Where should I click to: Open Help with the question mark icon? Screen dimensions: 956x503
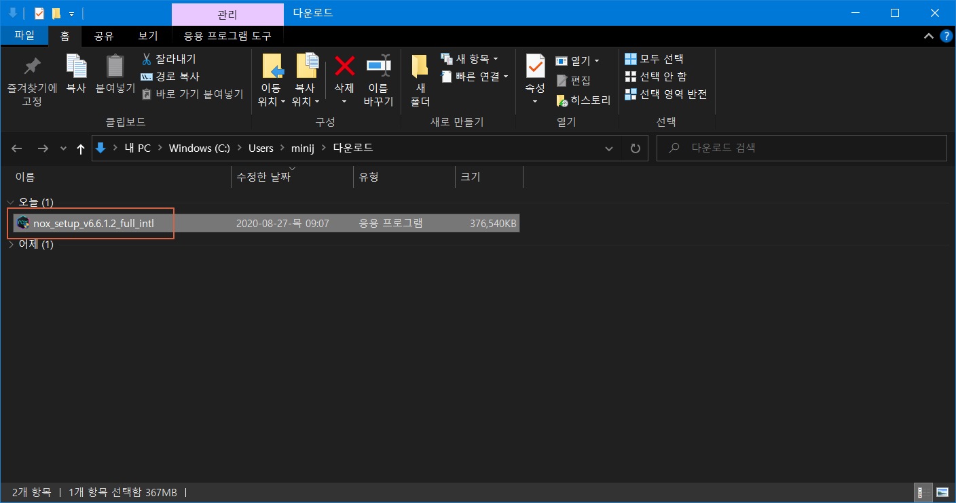coord(946,36)
